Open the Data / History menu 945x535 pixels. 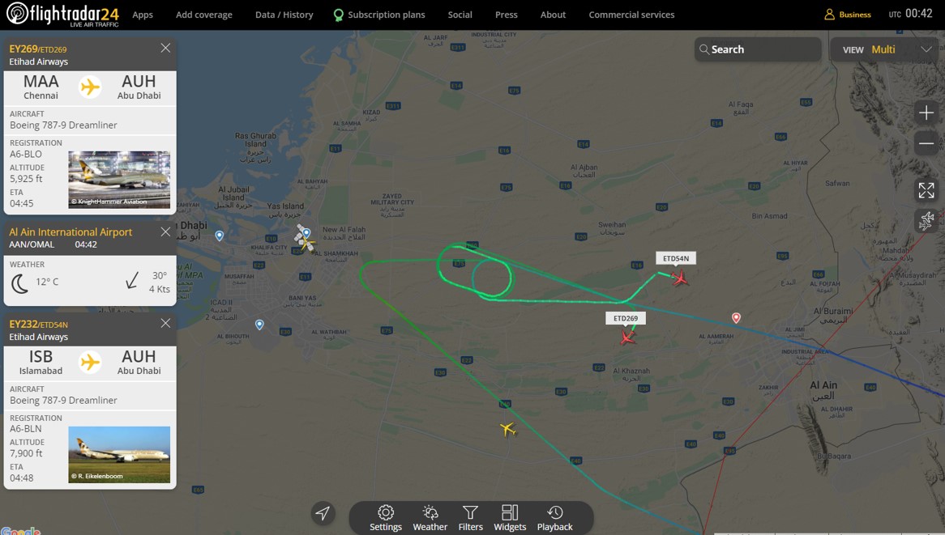point(284,15)
